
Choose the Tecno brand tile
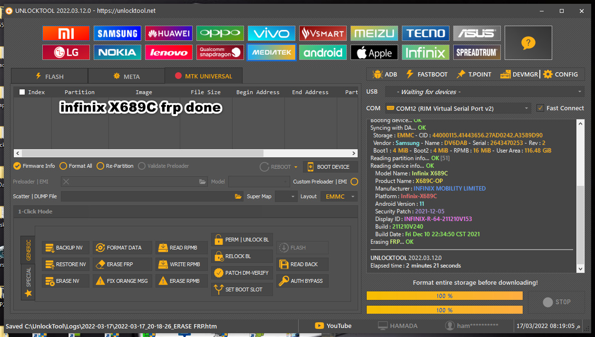425,33
